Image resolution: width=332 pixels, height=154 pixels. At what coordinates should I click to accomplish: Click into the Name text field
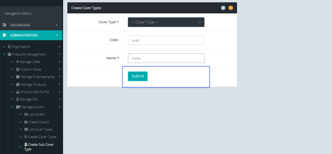[x=166, y=58]
